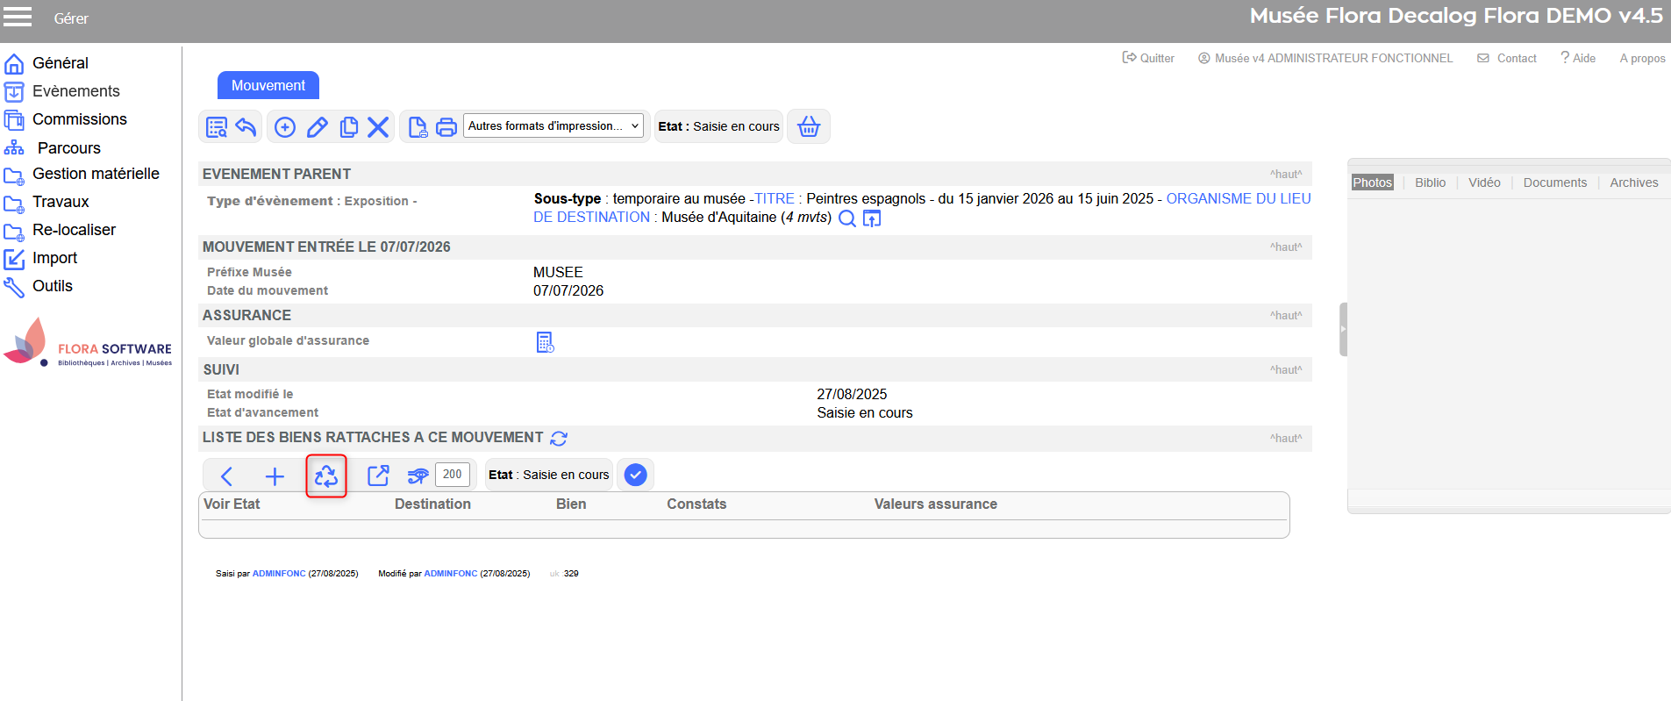
Task: Click the Quitter link
Action: point(1149,58)
